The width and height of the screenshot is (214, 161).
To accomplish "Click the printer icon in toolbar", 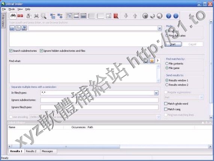I will tap(36, 16).
